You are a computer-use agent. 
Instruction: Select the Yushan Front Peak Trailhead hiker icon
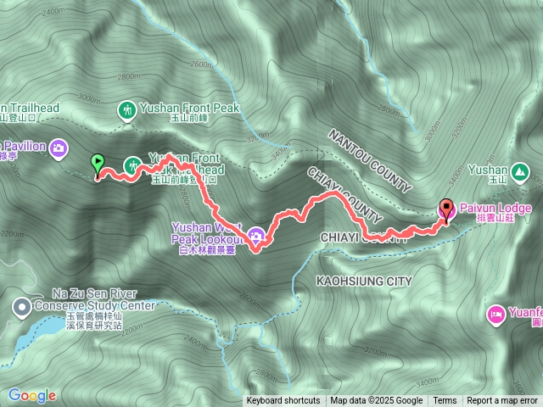click(x=133, y=165)
